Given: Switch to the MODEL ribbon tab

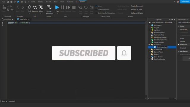Looking at the screenshot, I should coord(40,2).
